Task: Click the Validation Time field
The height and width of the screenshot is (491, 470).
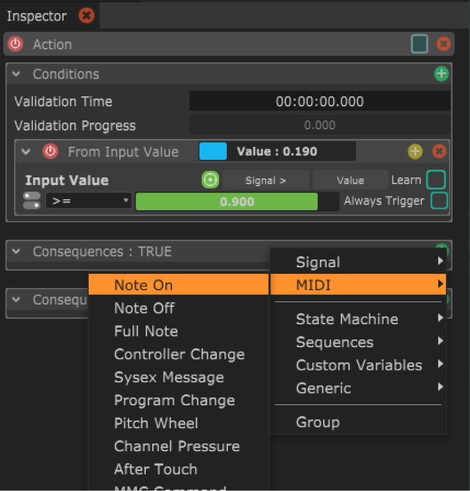Action: coord(320,102)
